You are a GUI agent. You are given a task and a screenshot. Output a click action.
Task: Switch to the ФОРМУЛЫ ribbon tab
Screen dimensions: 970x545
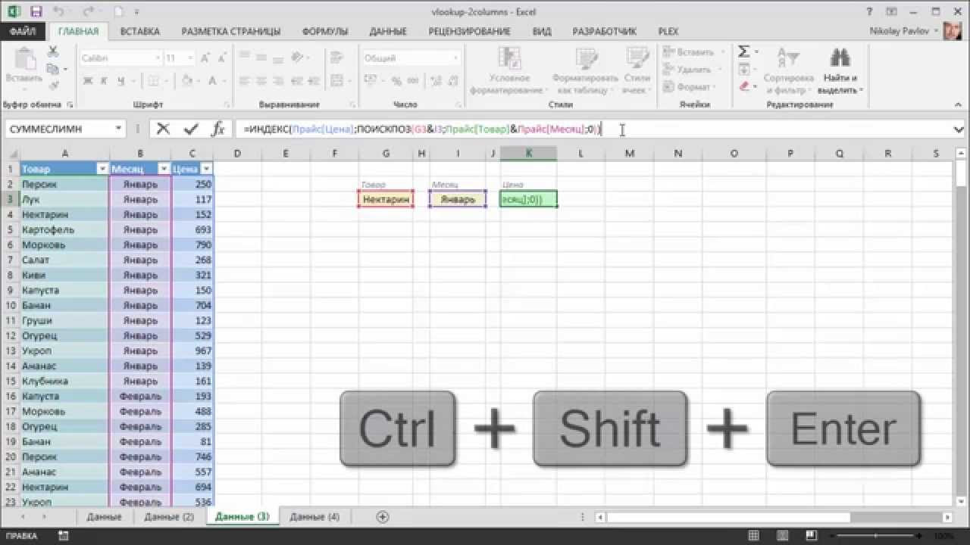pyautogui.click(x=324, y=31)
